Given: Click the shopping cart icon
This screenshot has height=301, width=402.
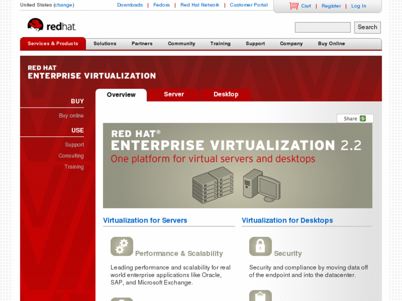Looking at the screenshot, I should coord(294,6).
